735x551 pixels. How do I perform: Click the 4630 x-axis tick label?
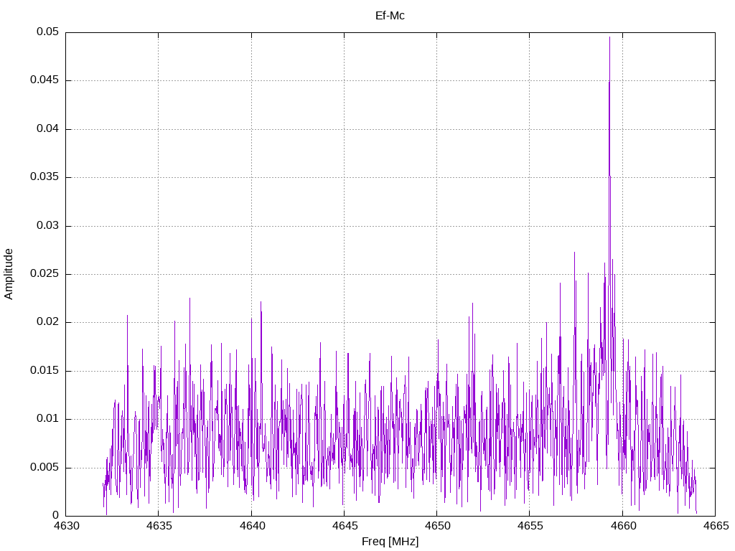[x=67, y=526]
